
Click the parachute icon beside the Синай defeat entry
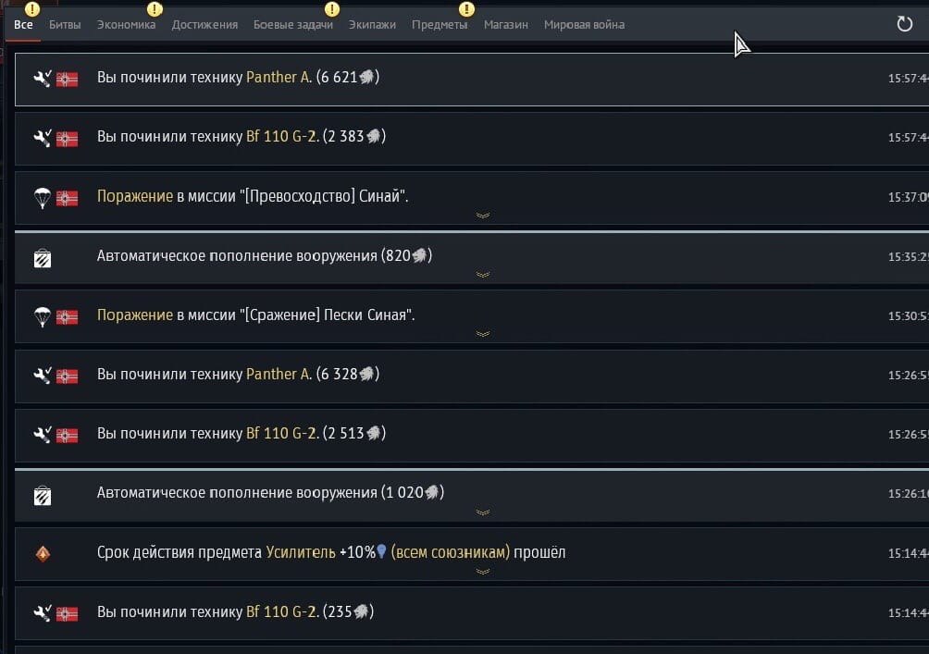43,197
